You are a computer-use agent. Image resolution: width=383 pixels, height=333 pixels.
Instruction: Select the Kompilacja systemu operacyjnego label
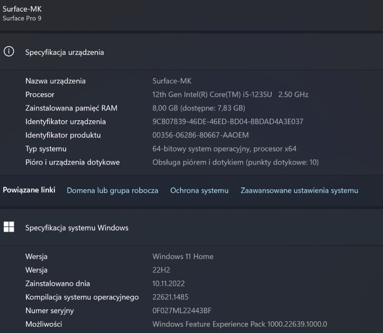[82, 297]
